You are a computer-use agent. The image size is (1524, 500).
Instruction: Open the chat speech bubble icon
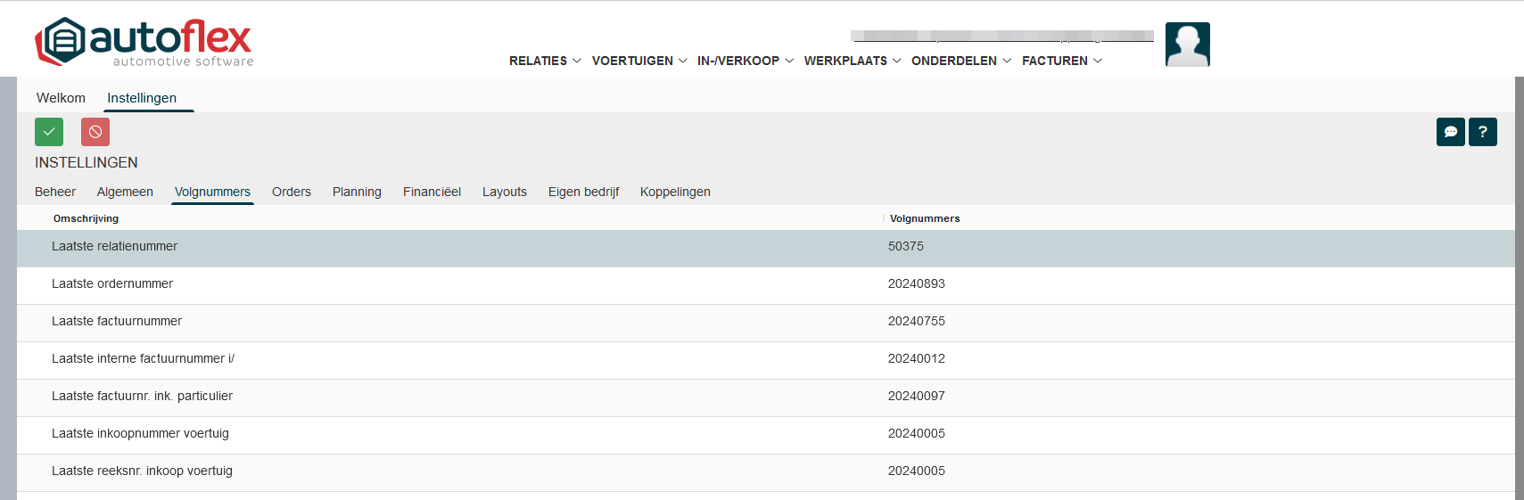1450,132
